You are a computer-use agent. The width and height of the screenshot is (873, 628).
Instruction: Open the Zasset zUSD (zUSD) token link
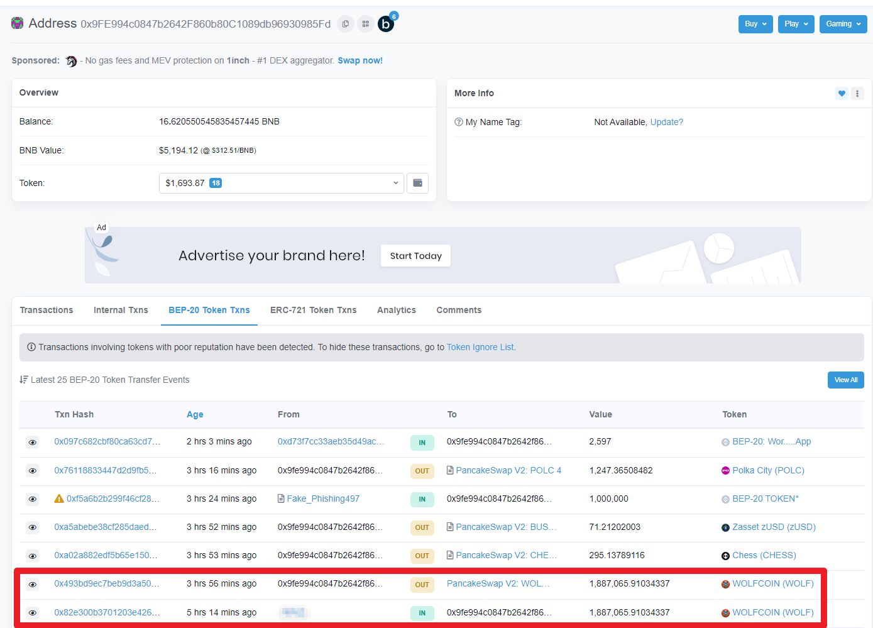click(774, 527)
